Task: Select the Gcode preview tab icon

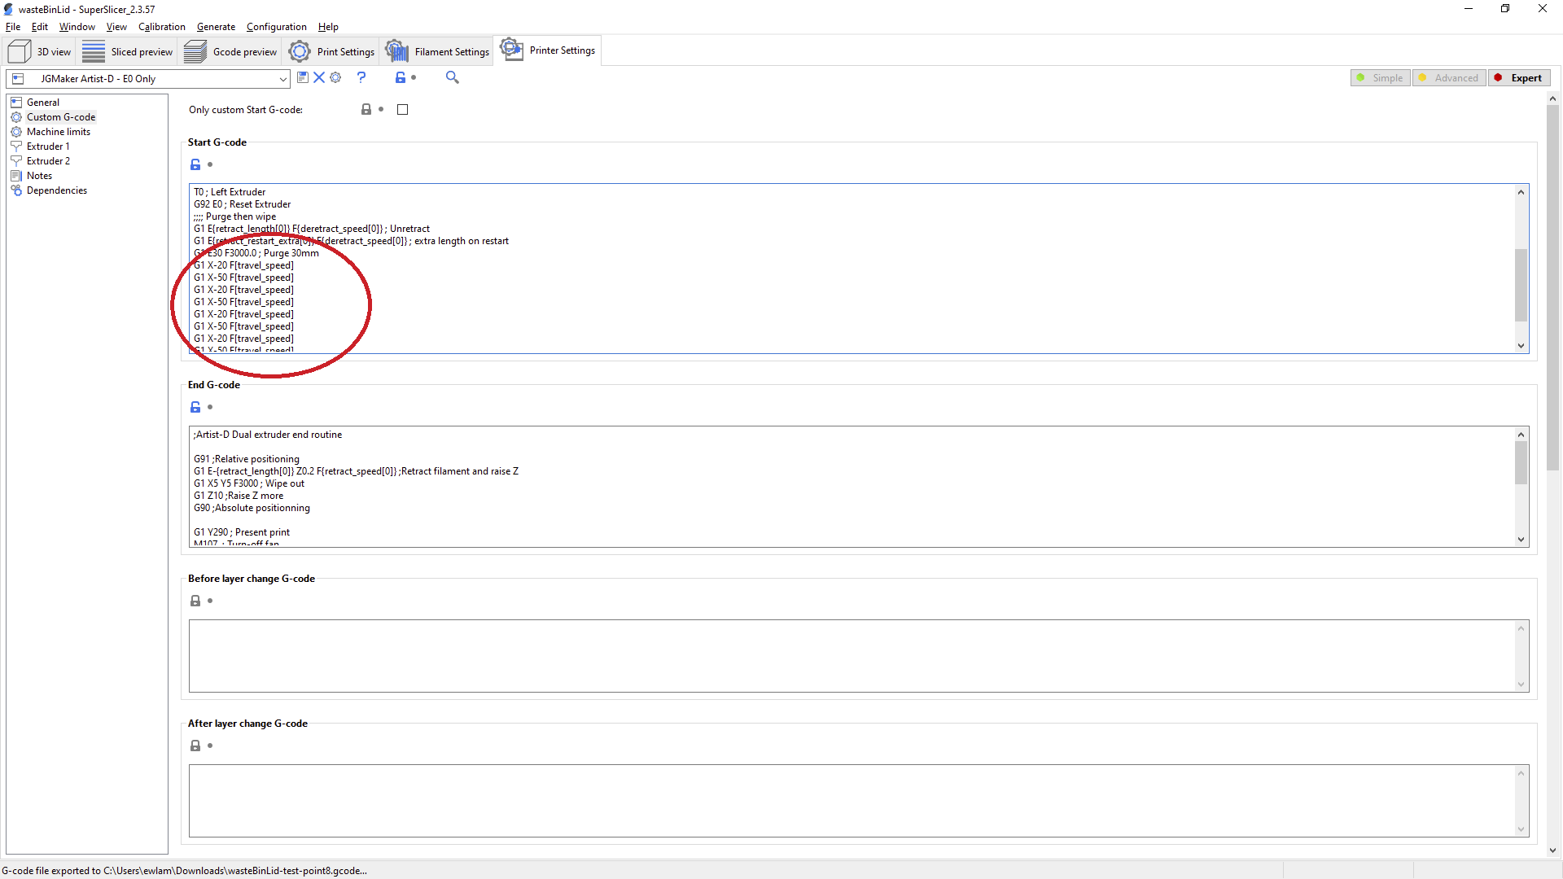Action: (x=195, y=50)
